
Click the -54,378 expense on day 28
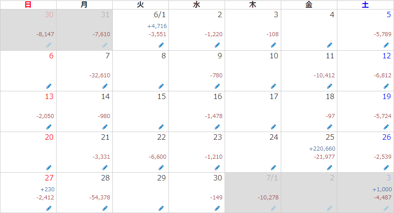[100, 198]
